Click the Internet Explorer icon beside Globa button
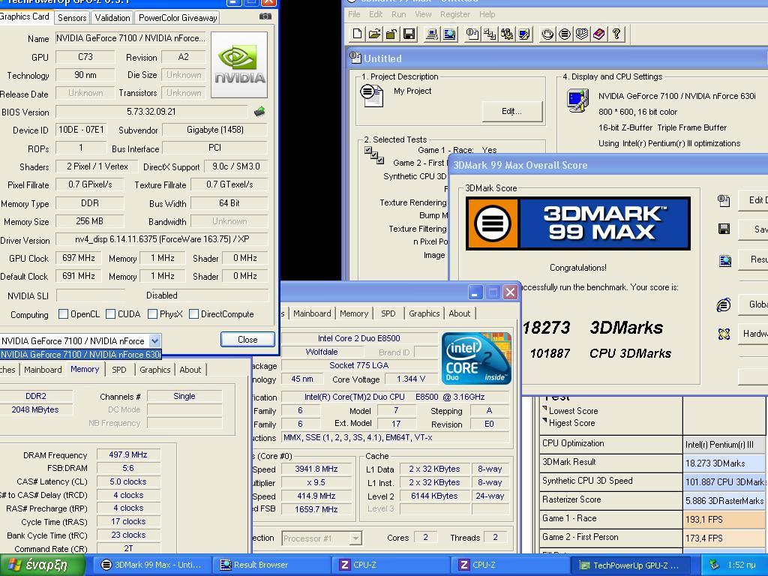 click(x=724, y=305)
